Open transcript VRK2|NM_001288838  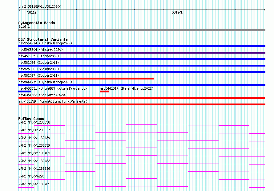click(34, 122)
